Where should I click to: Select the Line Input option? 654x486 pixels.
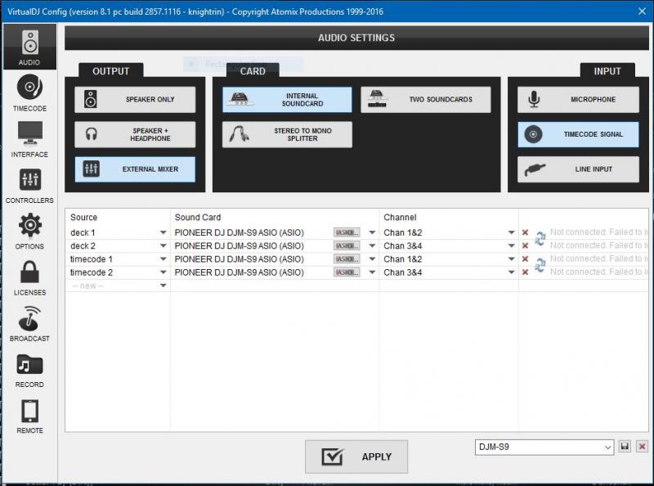[578, 169]
